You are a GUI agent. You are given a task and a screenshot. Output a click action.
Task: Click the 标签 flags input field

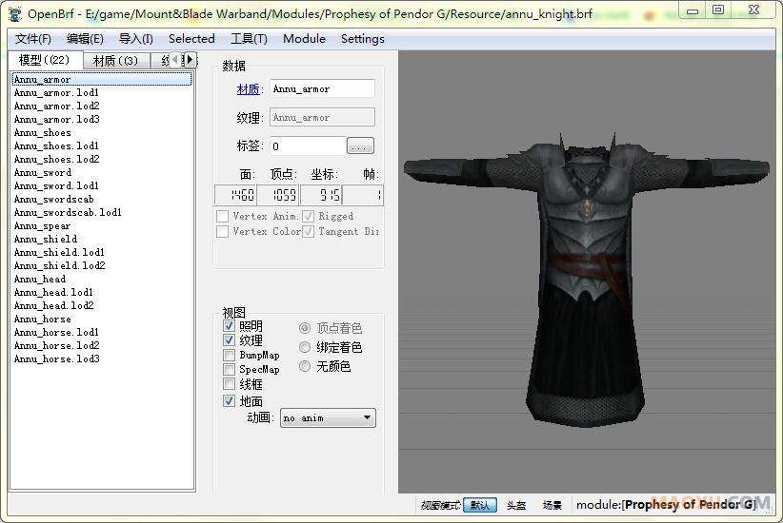click(x=308, y=146)
